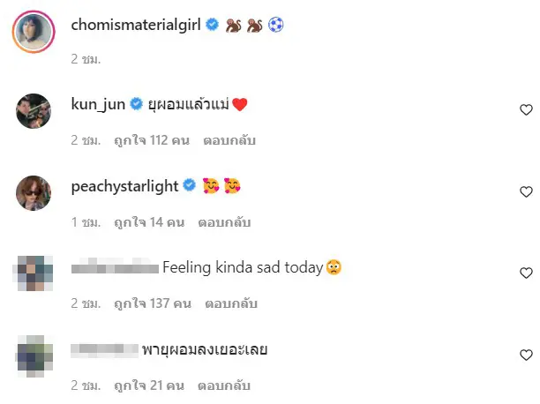The image size is (540, 404).
Task: Visit peachystarlight's profile via username
Action: pos(124,185)
